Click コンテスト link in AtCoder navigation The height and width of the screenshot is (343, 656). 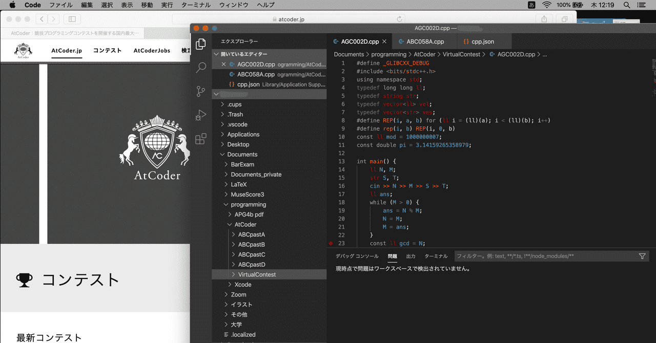[108, 50]
